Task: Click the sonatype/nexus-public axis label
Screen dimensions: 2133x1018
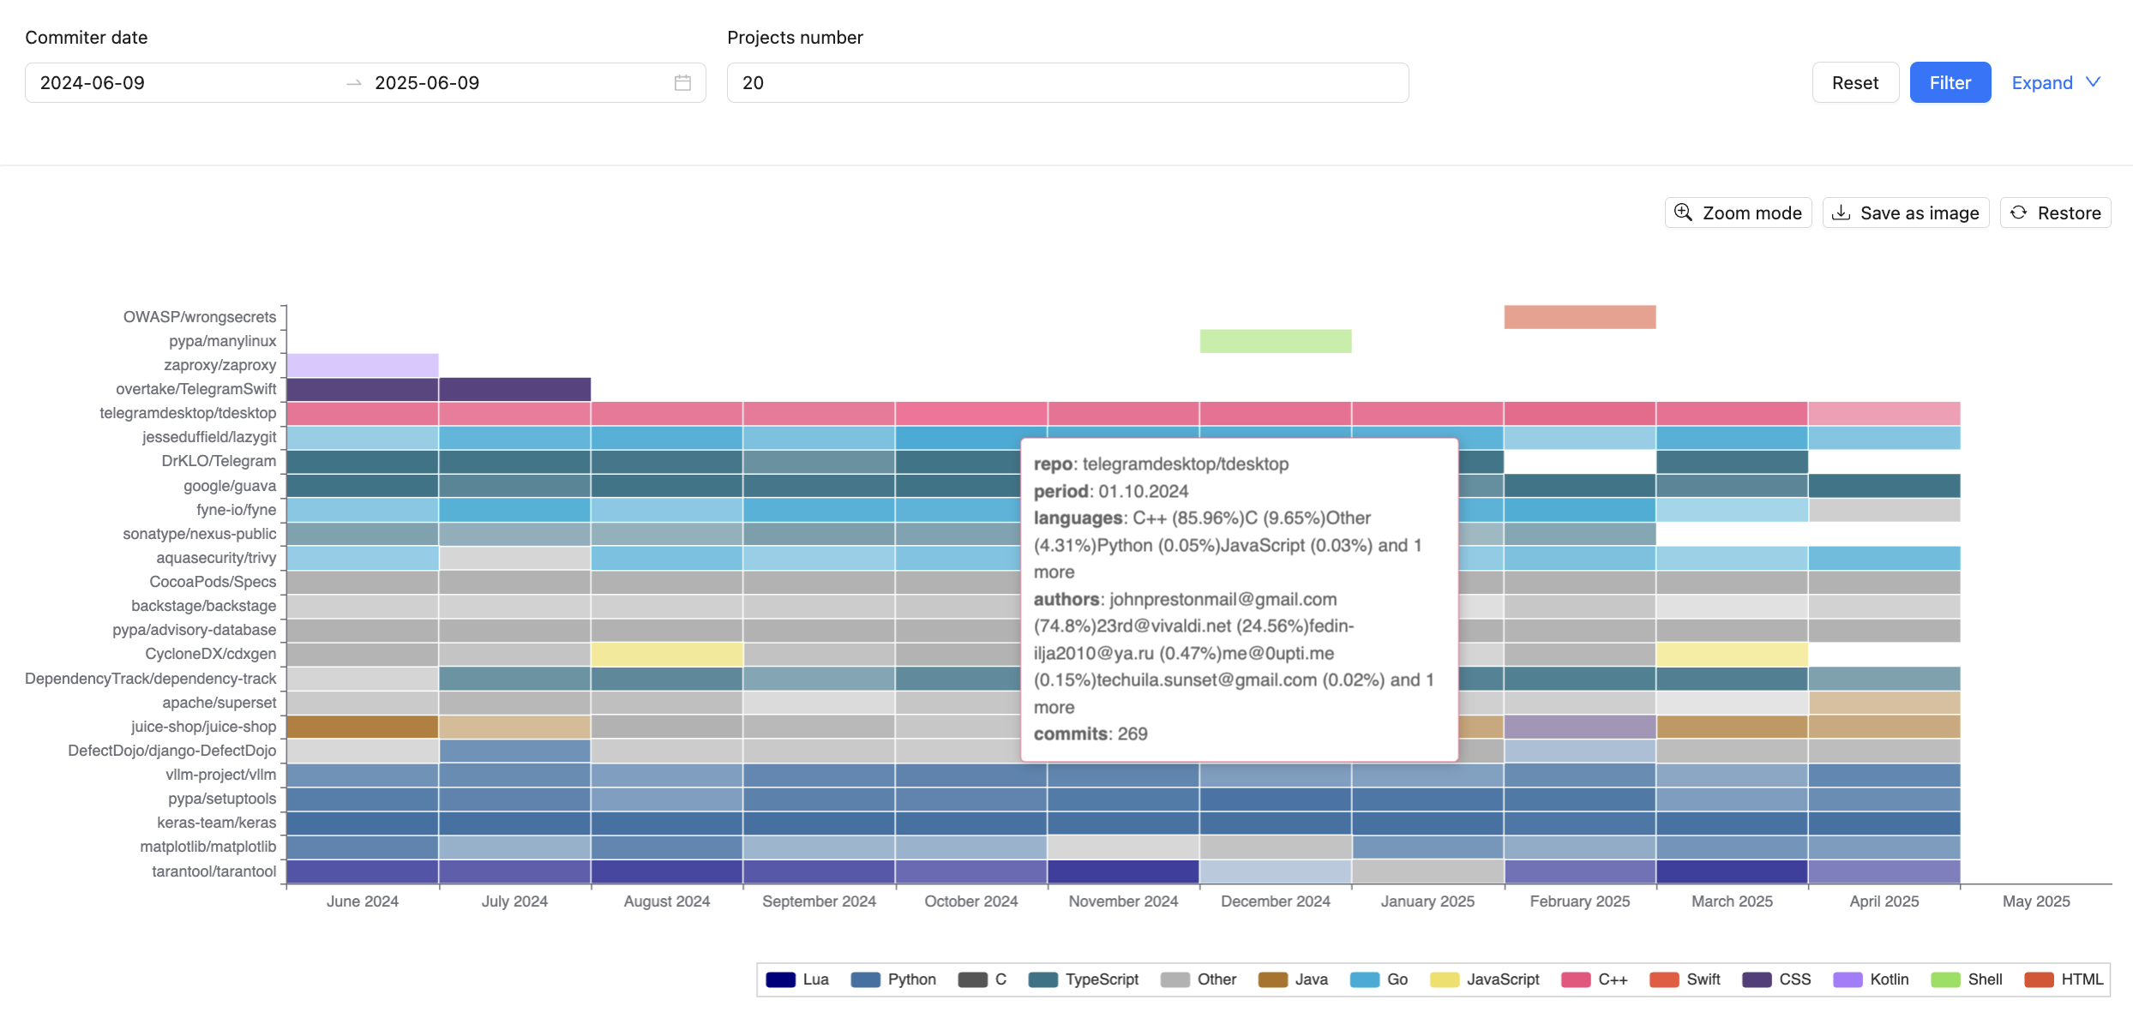Action: point(200,534)
